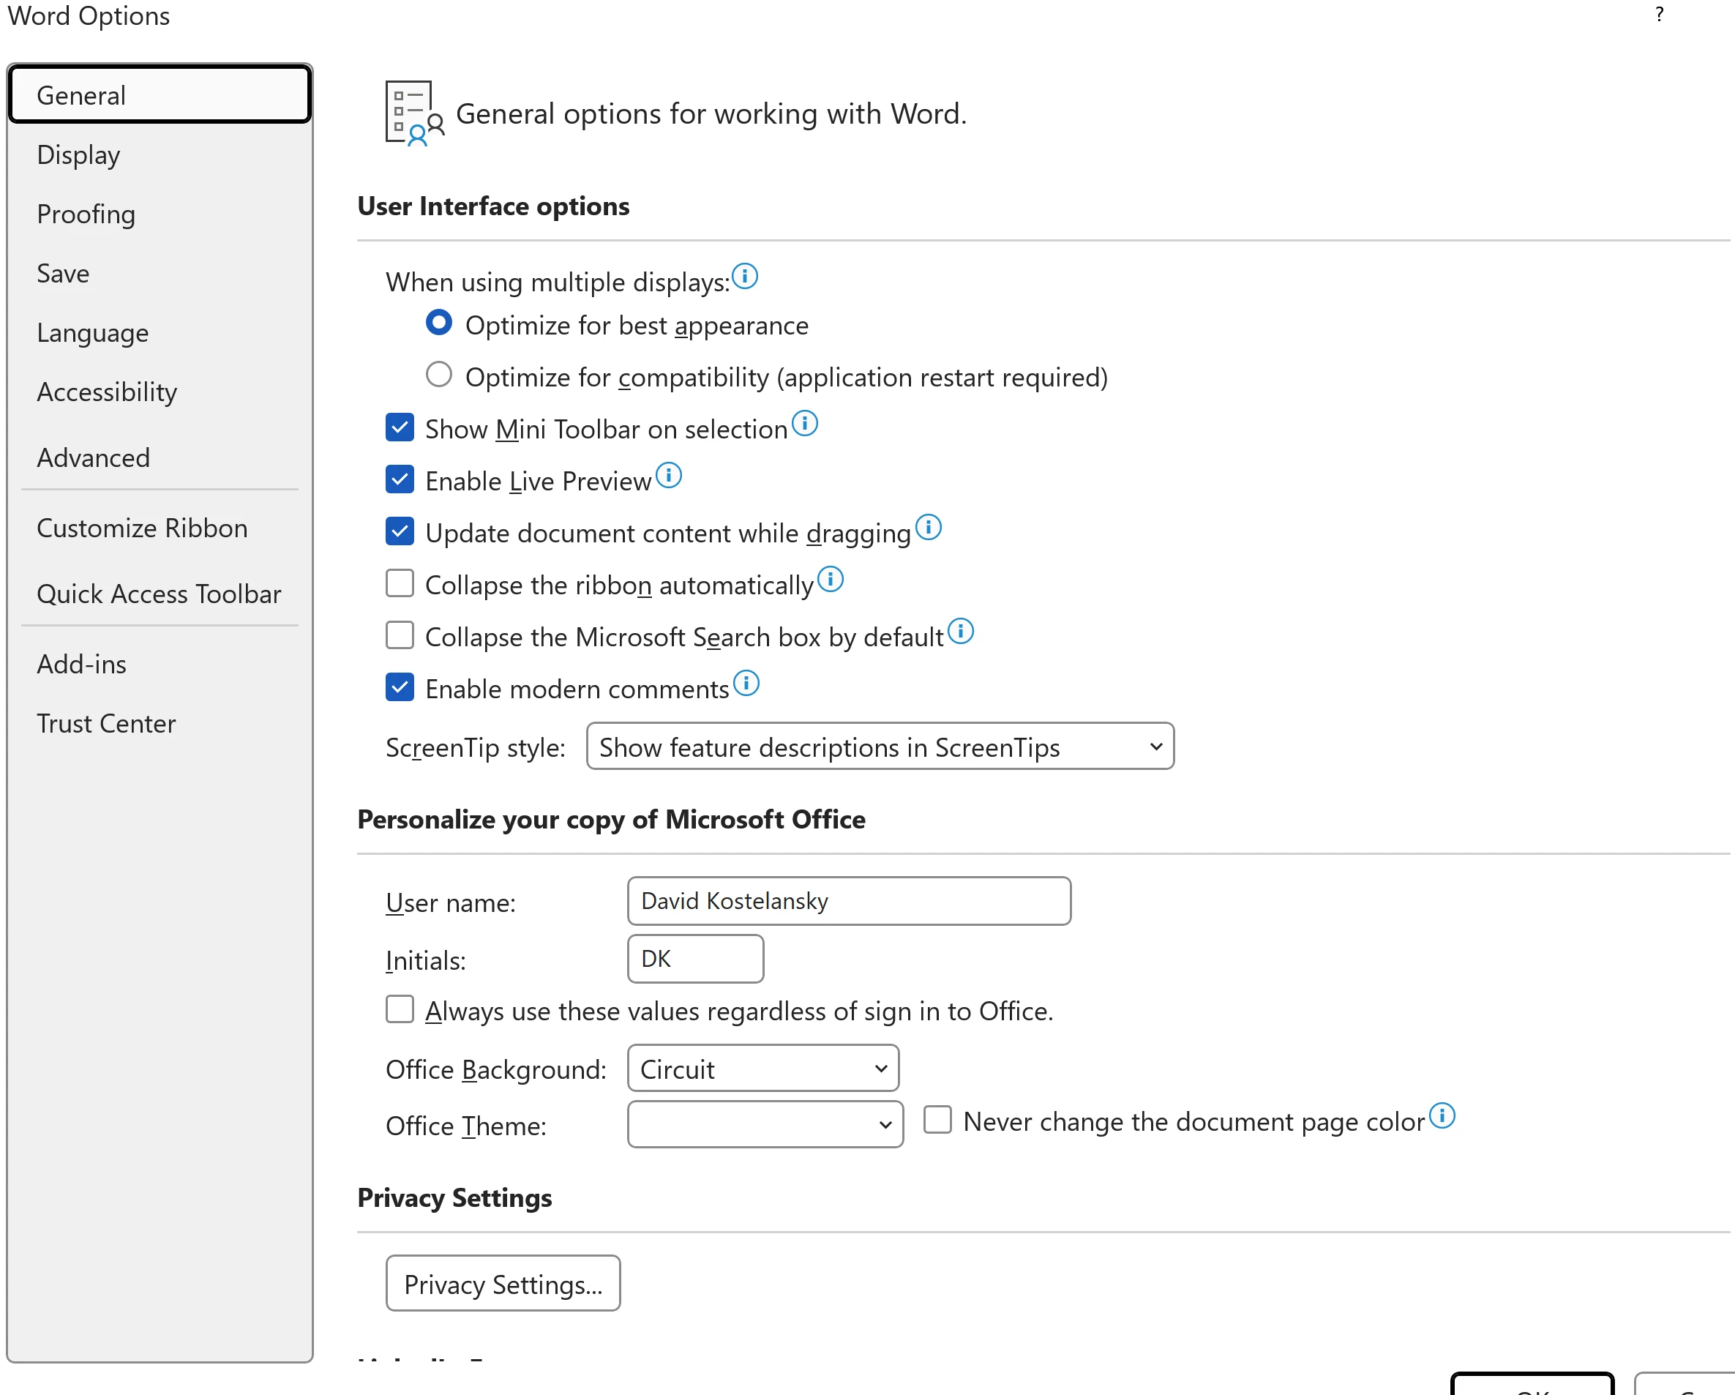Screen dimensions: 1735x1395
Task: Switch to the Proofing category
Action: pyautogui.click(x=86, y=214)
